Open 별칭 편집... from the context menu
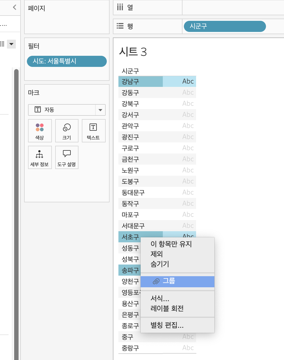This screenshot has width=284, height=360. coord(167,325)
